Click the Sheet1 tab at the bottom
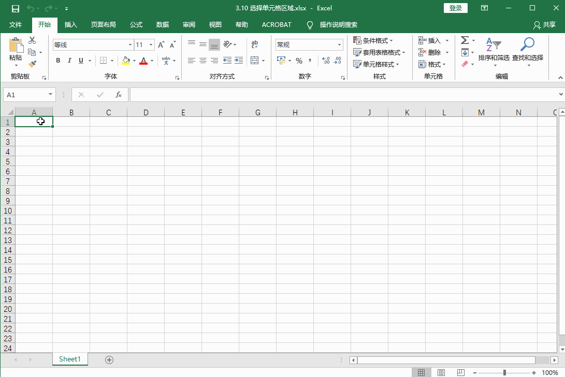 (x=70, y=359)
